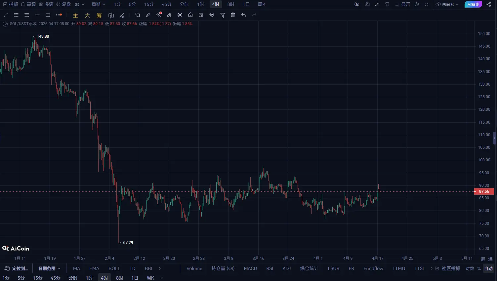497x281 pixels.
Task: Expand more main indicators after BBI
Action: (160, 268)
